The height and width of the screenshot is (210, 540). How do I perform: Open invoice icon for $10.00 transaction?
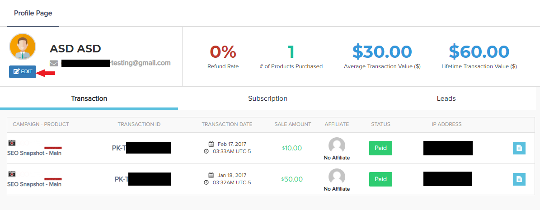[519, 148]
